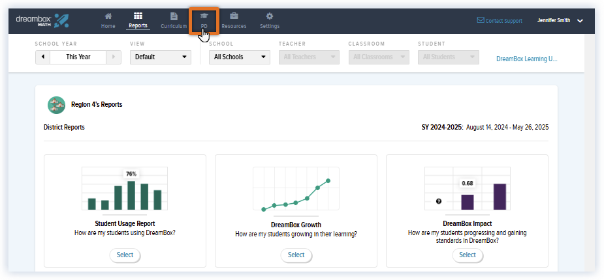
Task: Click the Region 4's Reports heading
Action: click(97, 104)
